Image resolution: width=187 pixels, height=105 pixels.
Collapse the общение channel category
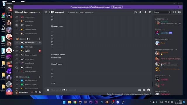(23, 39)
